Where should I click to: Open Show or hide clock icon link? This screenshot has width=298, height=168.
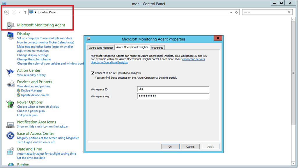pos(42,126)
